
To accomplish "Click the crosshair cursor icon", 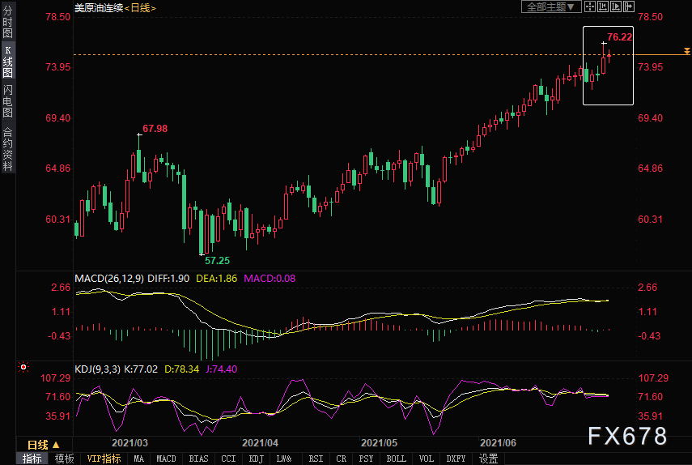I will pyautogui.click(x=589, y=6).
